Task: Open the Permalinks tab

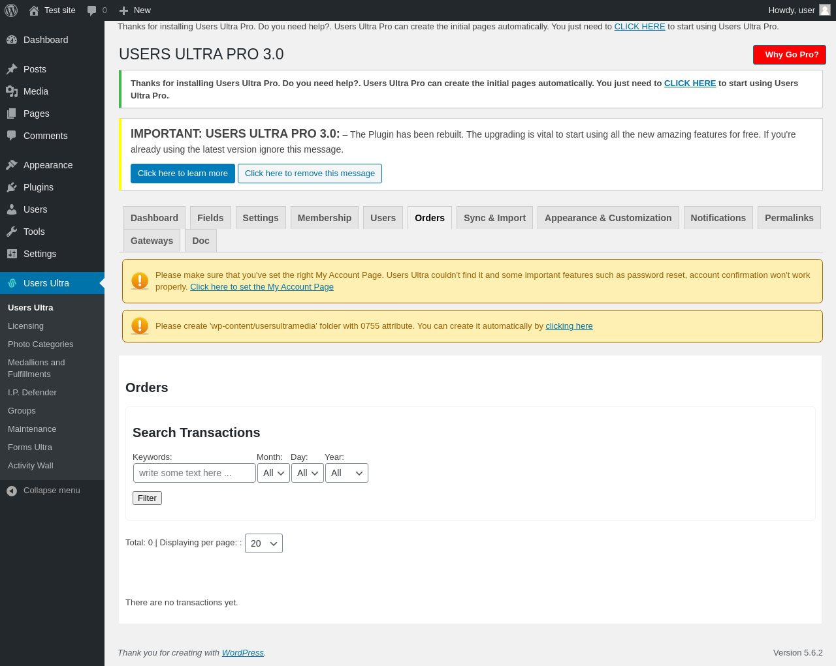Action: pos(789,218)
